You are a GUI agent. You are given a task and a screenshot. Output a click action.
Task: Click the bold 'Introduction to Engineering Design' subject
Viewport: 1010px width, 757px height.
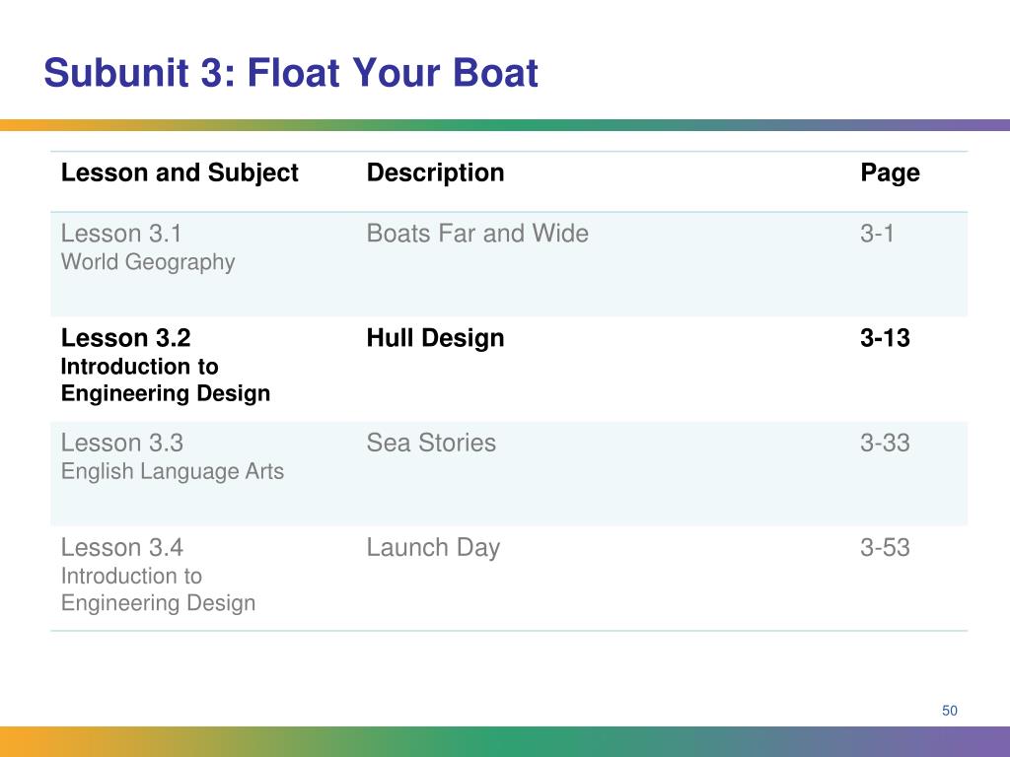(x=166, y=379)
